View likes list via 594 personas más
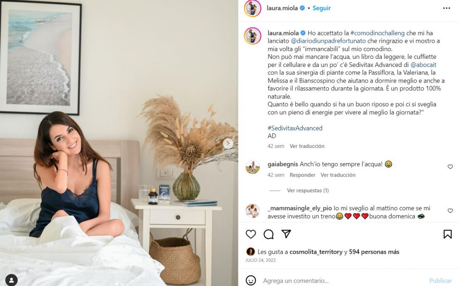This screenshot has height=286, width=459. [x=374, y=252]
